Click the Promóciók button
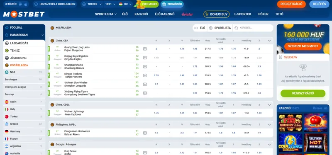This screenshot has width=332, height=155. [172, 4]
